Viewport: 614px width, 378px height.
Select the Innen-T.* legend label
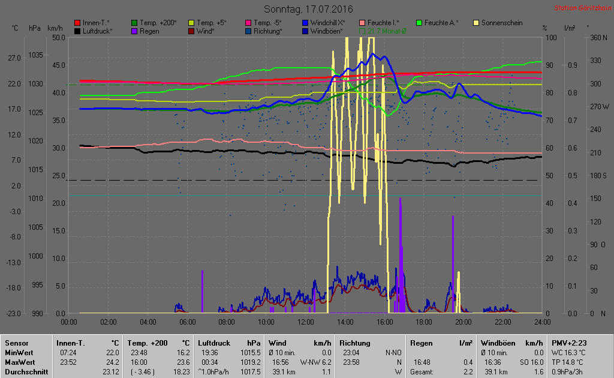[x=96, y=23]
